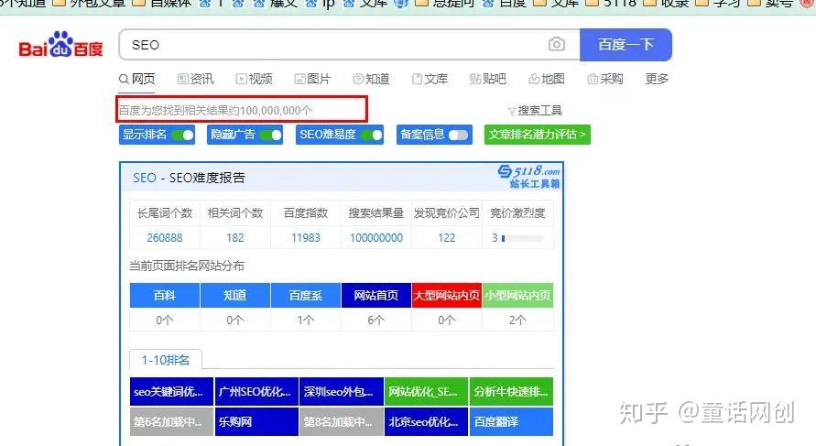The width and height of the screenshot is (816, 446).
Task: Open ranked result 深圳seo外包...
Action: tap(342, 391)
